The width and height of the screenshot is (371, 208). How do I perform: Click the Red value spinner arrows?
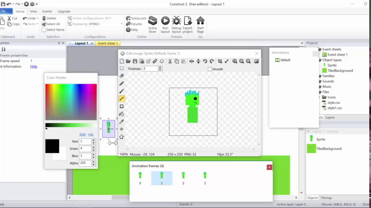click(x=93, y=142)
